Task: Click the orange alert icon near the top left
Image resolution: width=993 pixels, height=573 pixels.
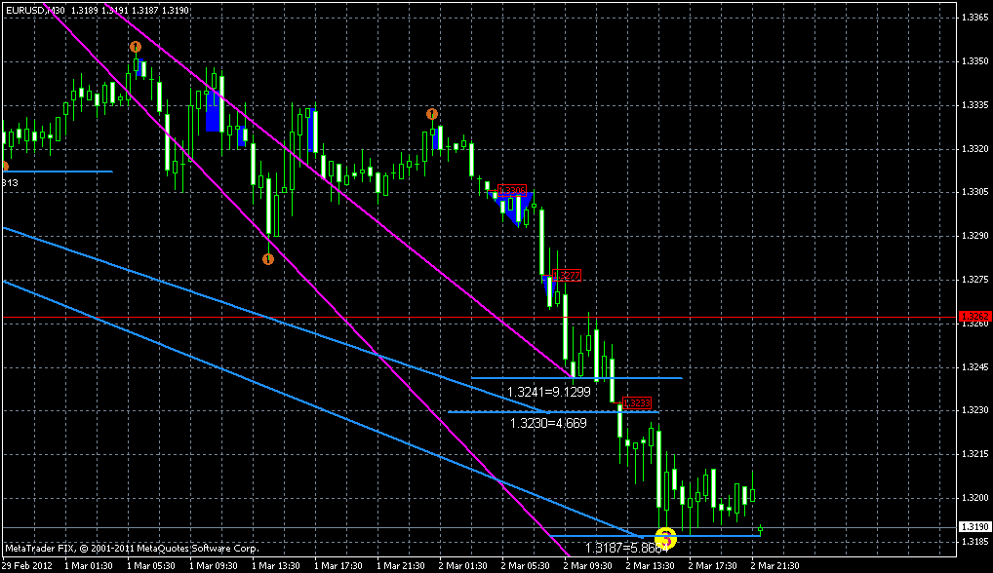Action: tap(135, 46)
